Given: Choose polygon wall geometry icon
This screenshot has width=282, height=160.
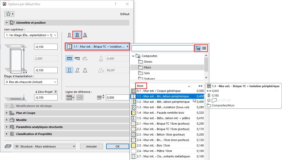Looking at the screenshot, I should [85, 59].
